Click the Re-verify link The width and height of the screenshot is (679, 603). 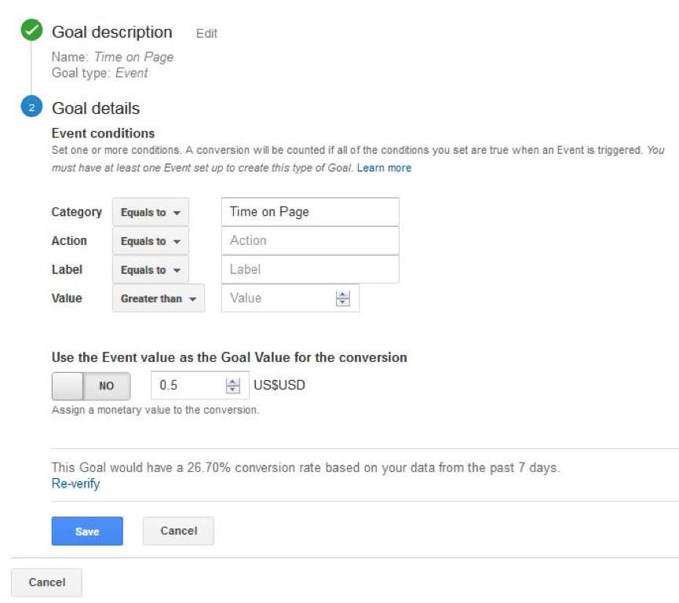[75, 484]
